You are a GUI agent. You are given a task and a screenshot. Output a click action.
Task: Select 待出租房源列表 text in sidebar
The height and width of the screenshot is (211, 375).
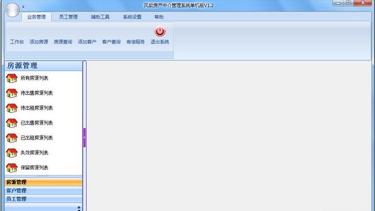click(x=37, y=108)
